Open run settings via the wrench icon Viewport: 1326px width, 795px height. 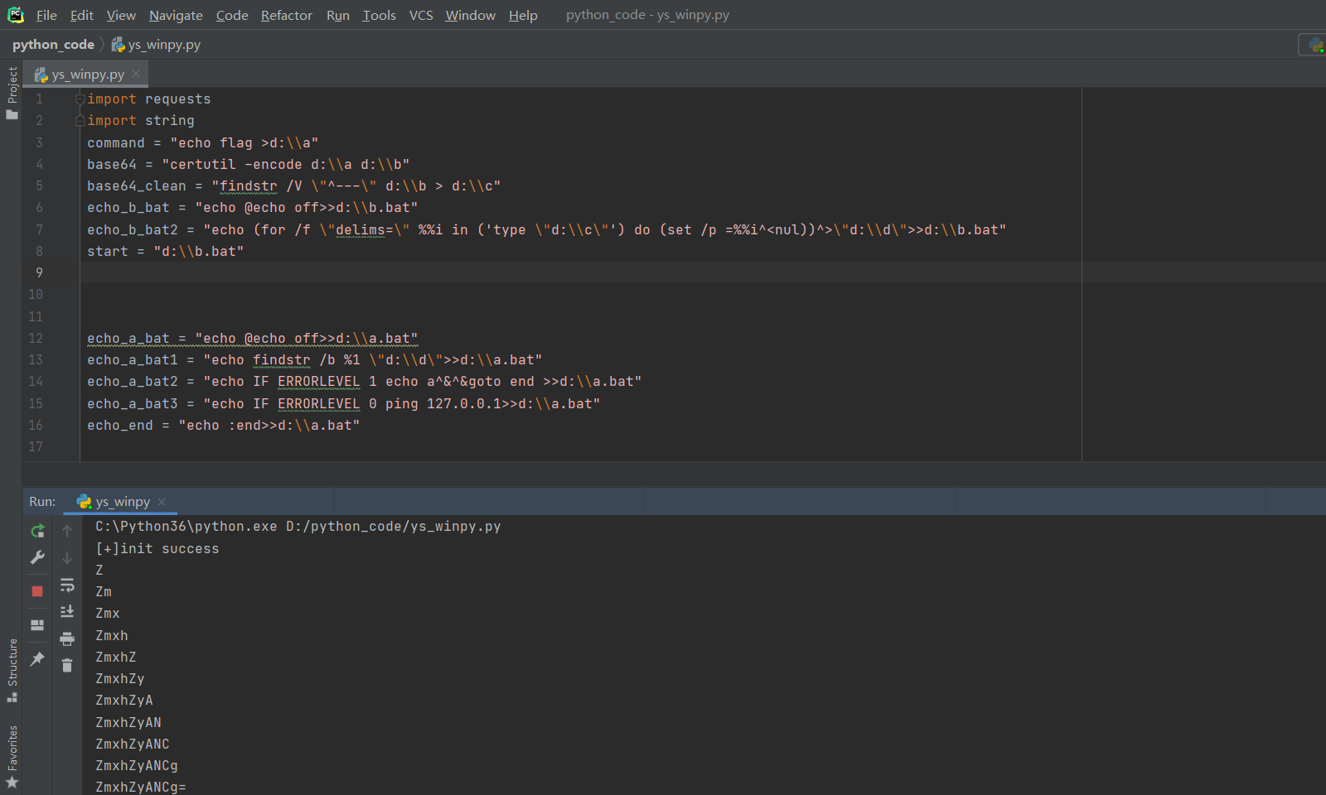click(x=37, y=557)
